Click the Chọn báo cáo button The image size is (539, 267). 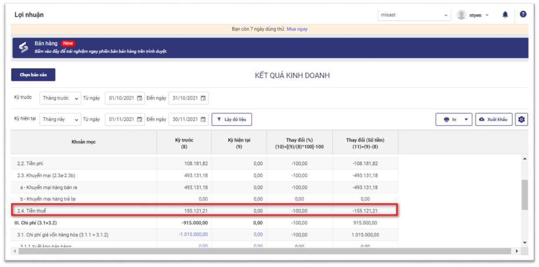(33, 75)
